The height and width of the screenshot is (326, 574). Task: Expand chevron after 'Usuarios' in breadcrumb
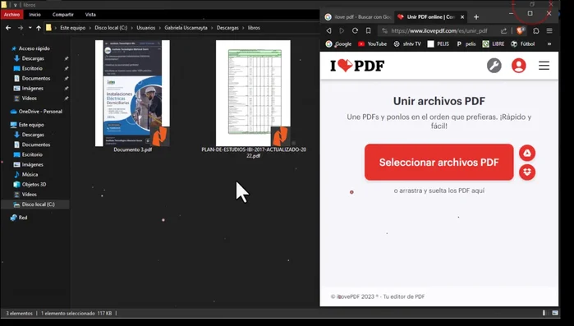(160, 28)
